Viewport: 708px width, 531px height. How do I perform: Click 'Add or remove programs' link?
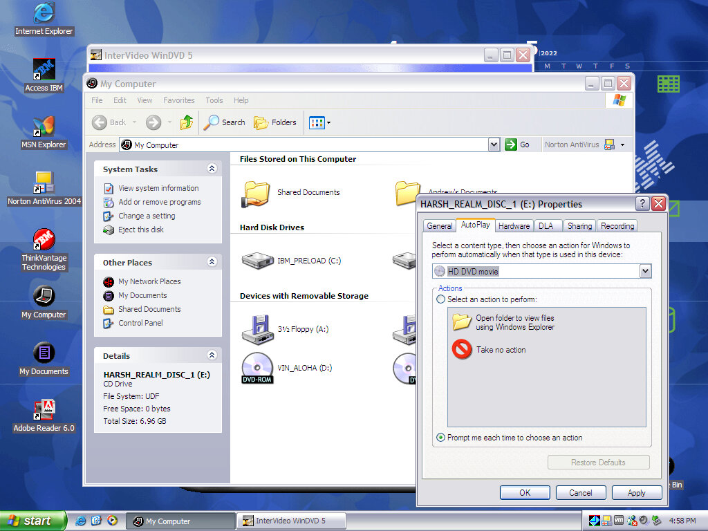pos(159,202)
